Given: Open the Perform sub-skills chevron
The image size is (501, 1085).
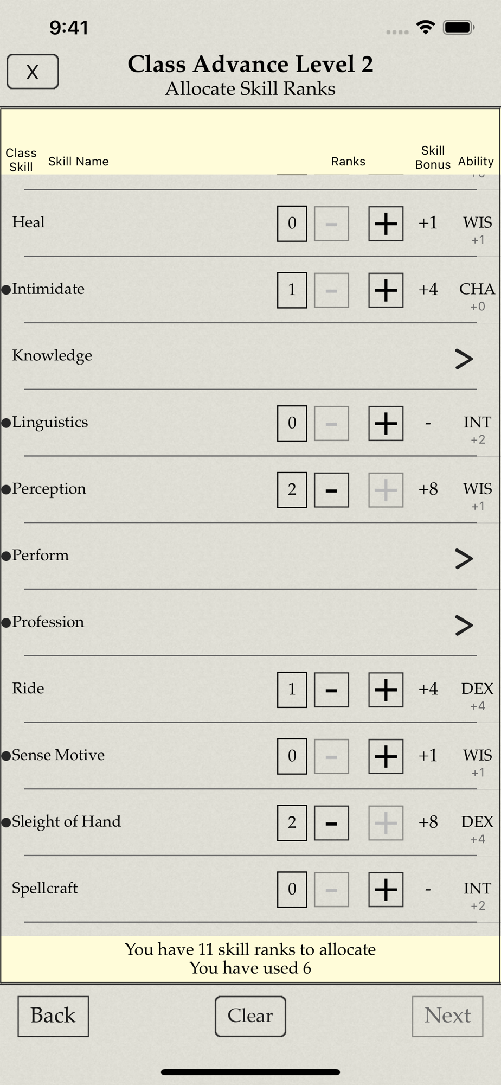Looking at the screenshot, I should (x=464, y=558).
